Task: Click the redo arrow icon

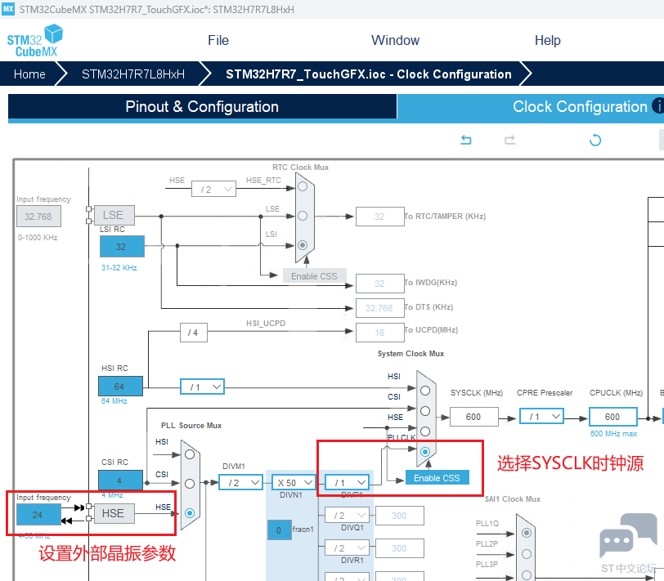Action: click(510, 140)
